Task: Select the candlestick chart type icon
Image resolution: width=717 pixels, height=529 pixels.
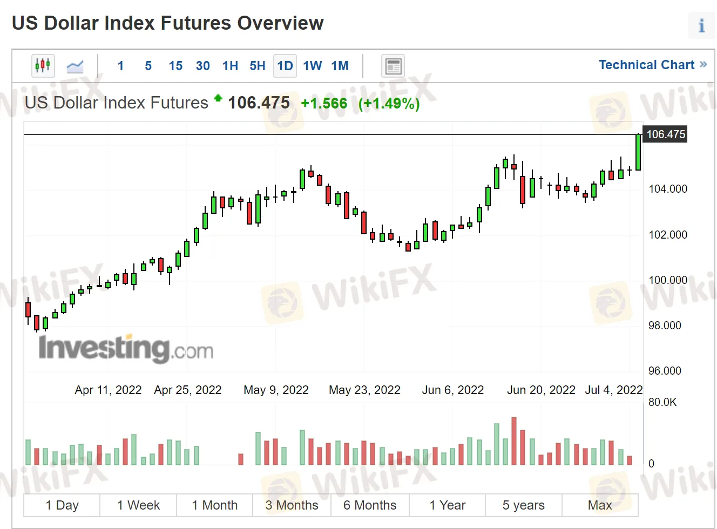Action: coord(43,66)
